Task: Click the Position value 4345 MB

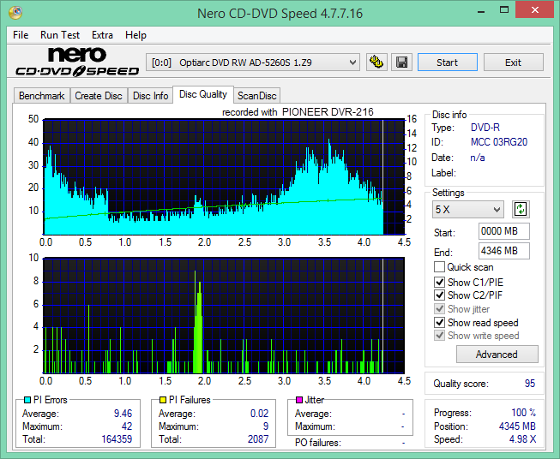Action: pos(517,426)
